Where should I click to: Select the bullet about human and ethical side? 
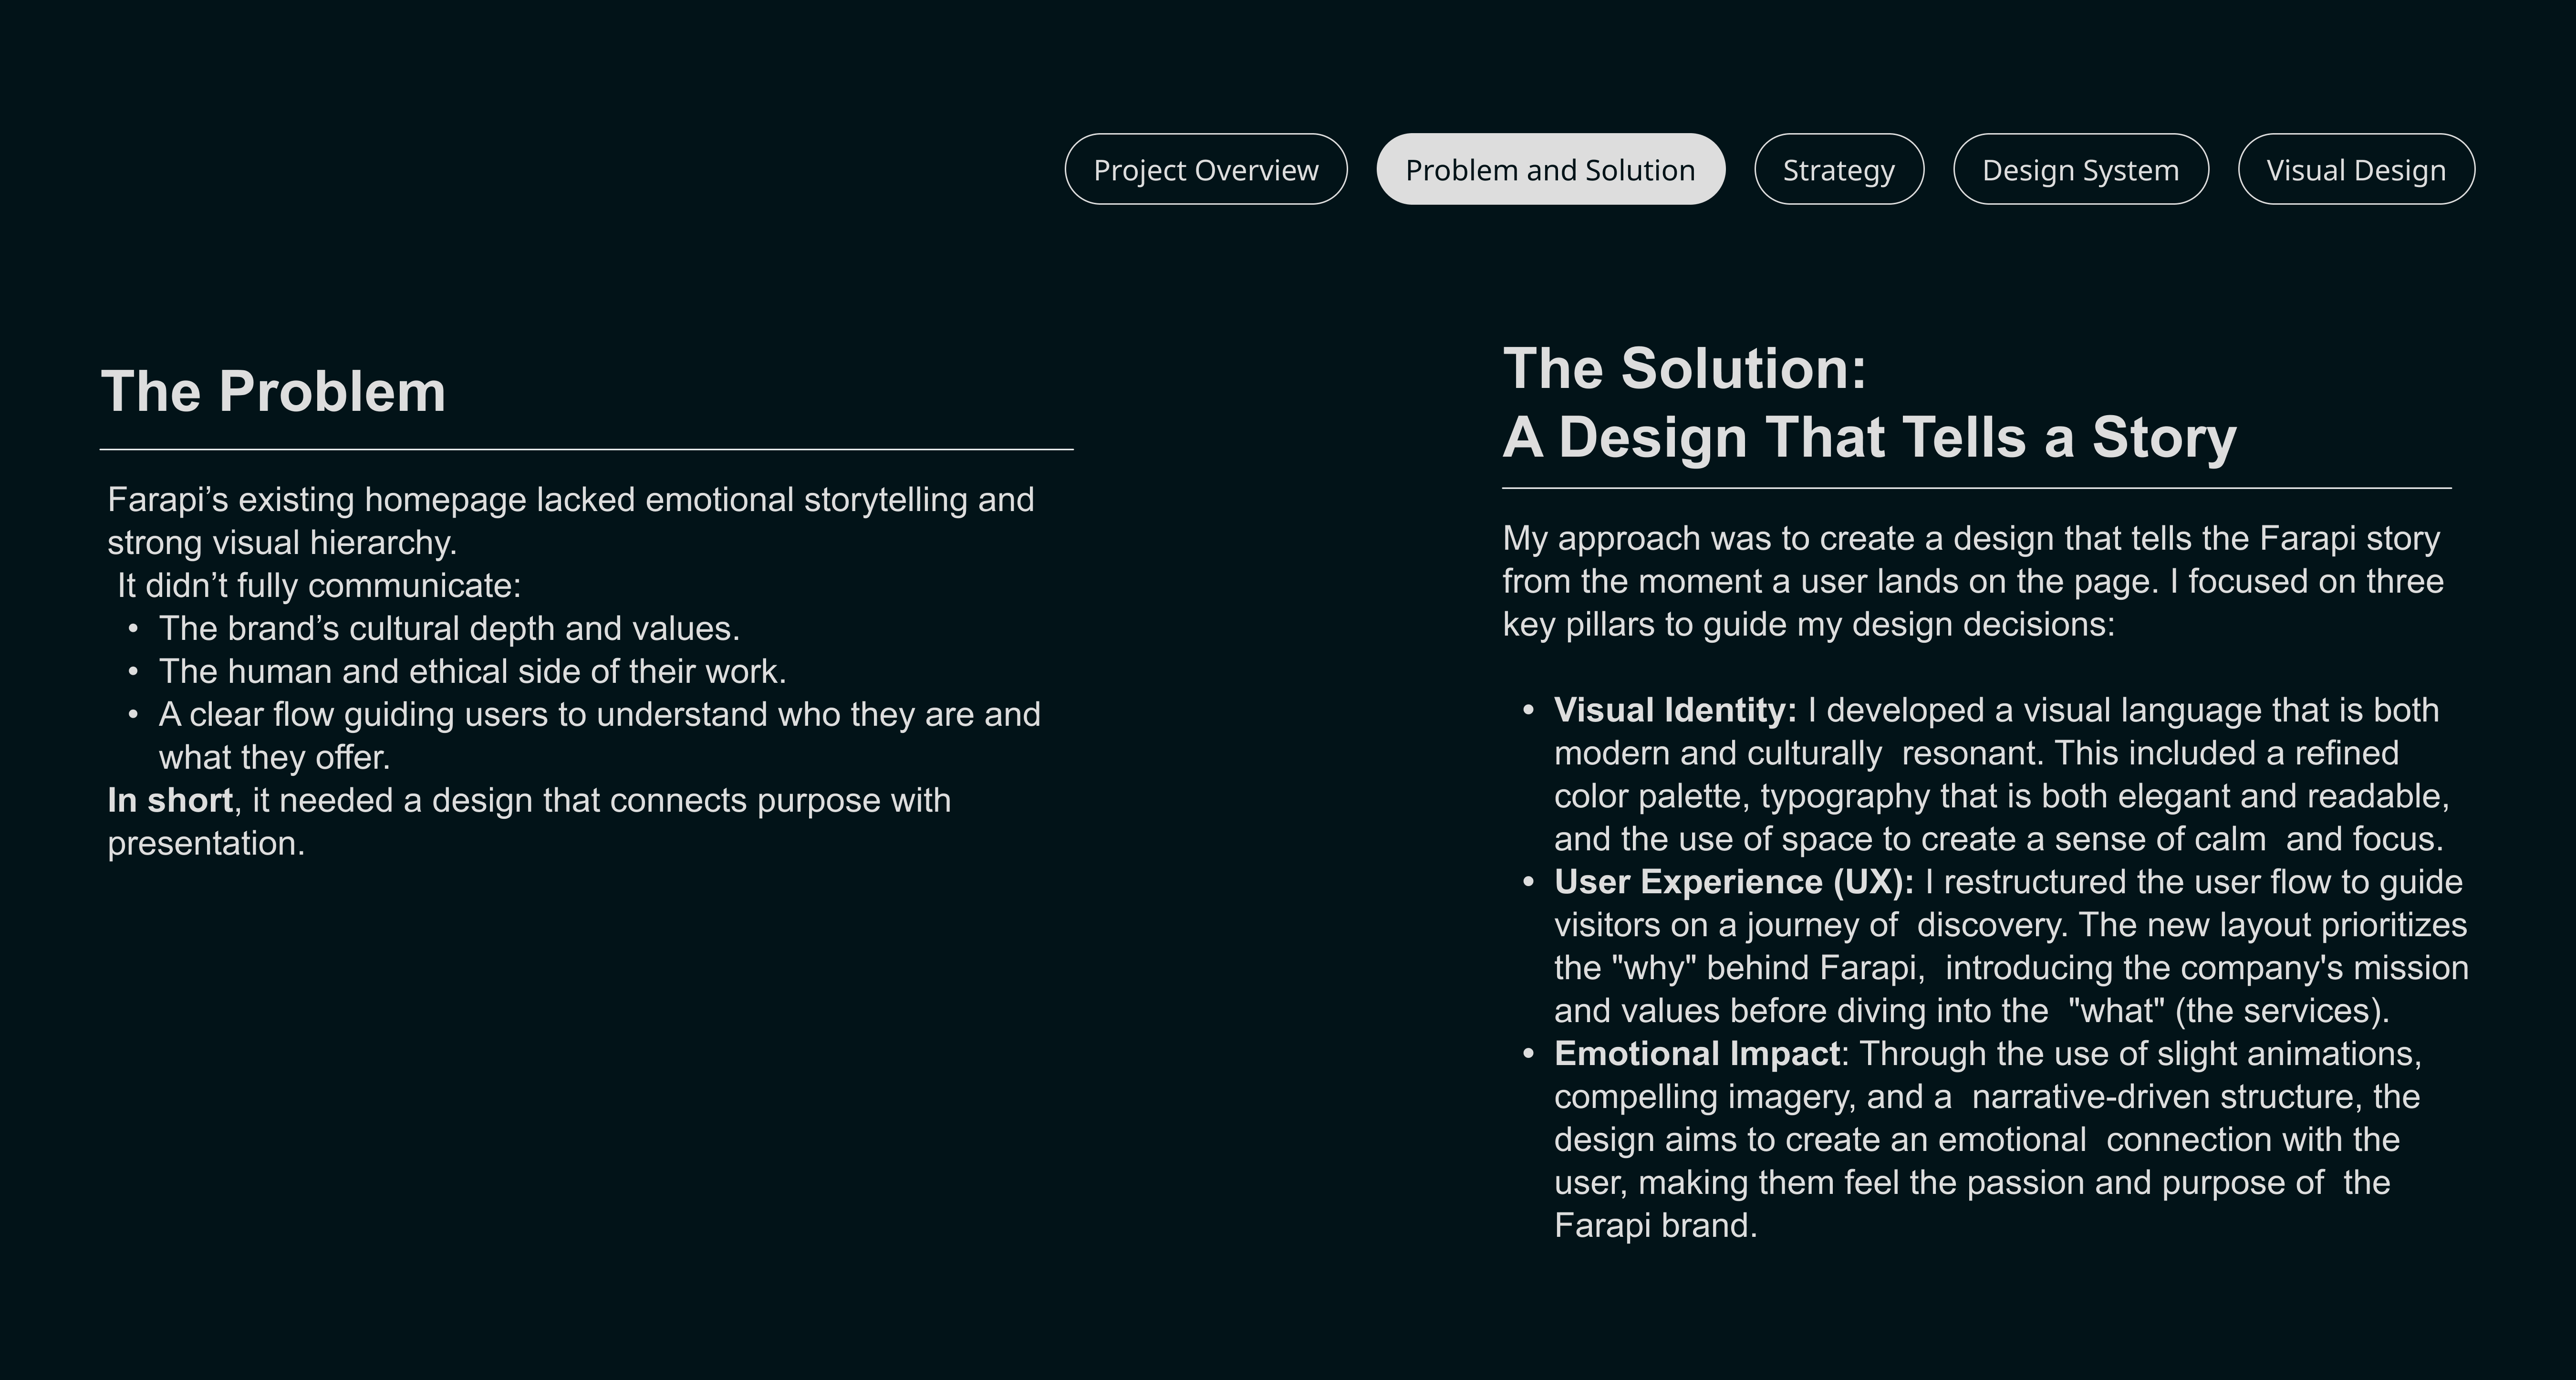[x=472, y=671]
